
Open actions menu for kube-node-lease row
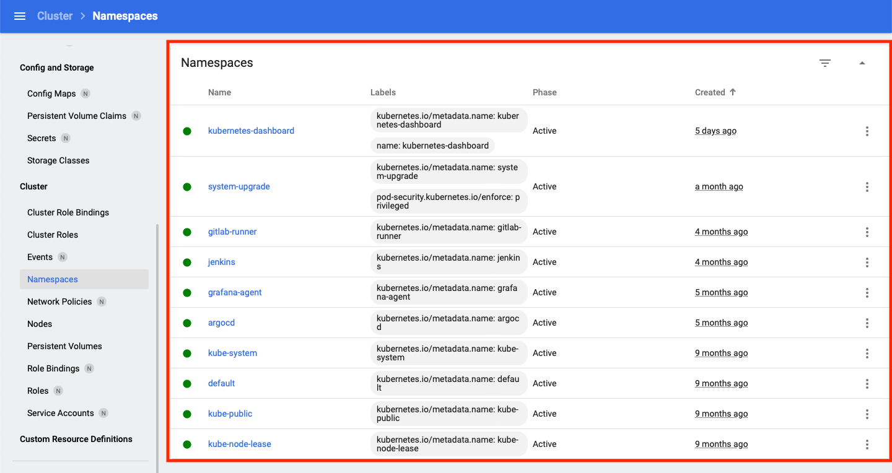click(867, 445)
